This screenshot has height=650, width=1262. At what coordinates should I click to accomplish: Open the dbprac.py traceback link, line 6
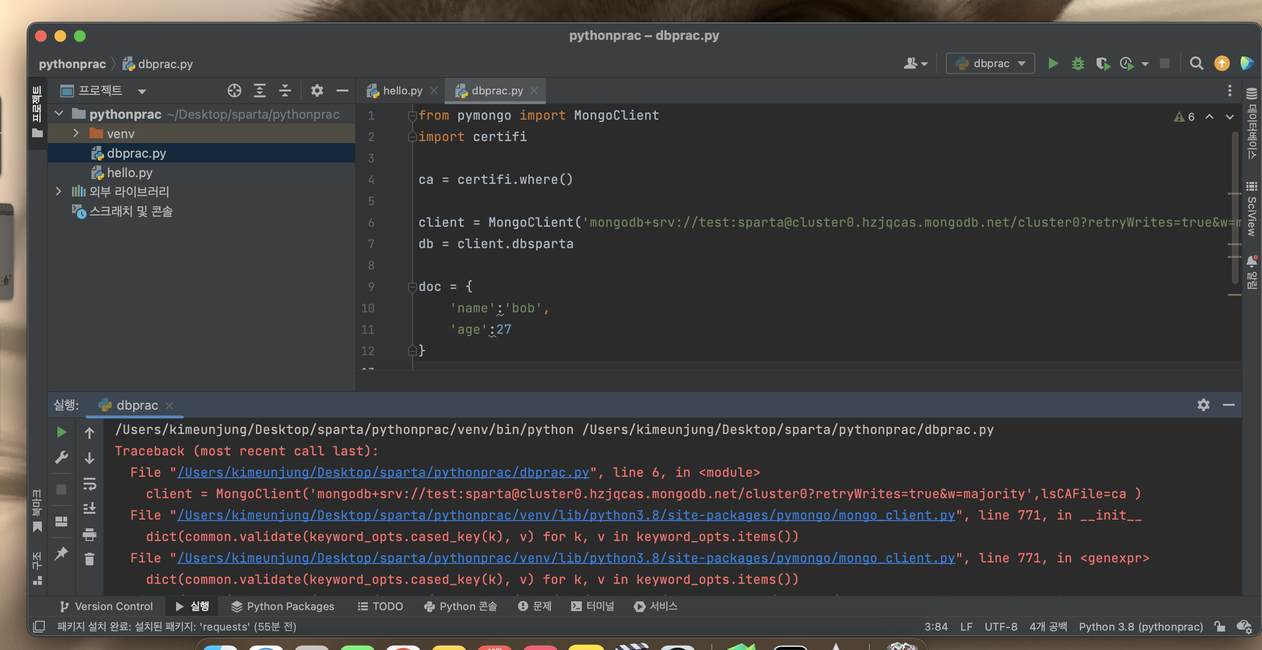pos(383,473)
